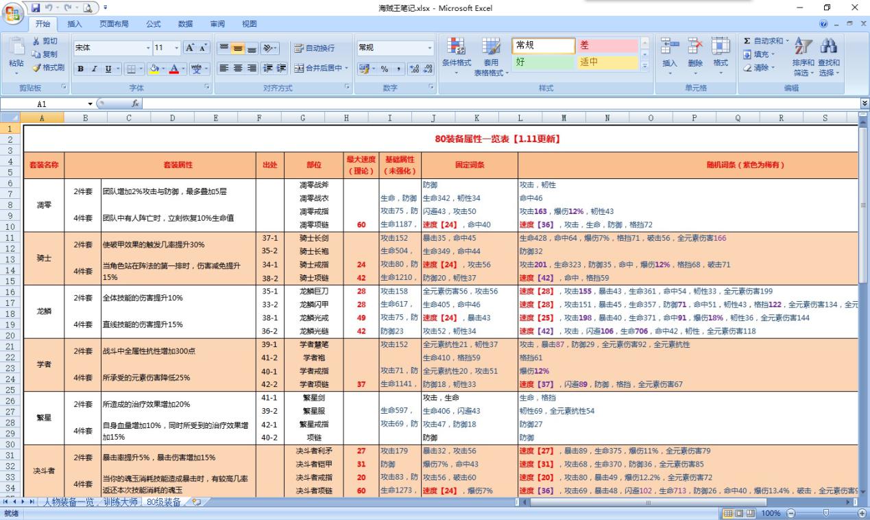This screenshot has width=870, height=520.
Task: Toggle bold formatting
Action: click(81, 69)
